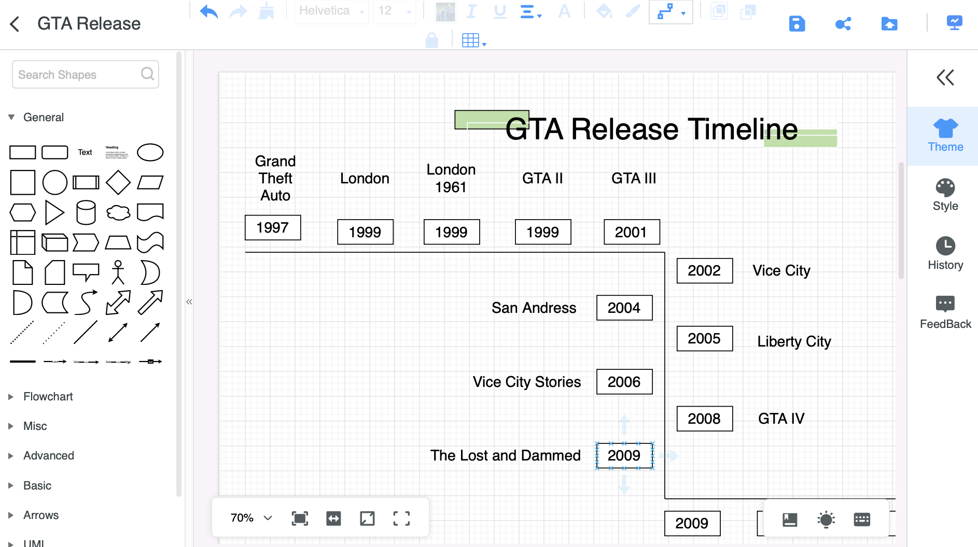Show keyboard shortcuts

click(x=862, y=520)
